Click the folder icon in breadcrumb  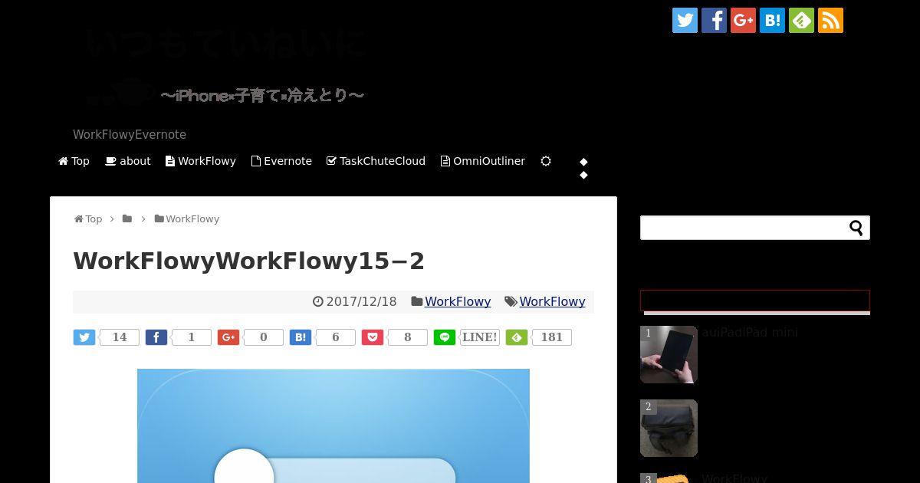(x=127, y=219)
